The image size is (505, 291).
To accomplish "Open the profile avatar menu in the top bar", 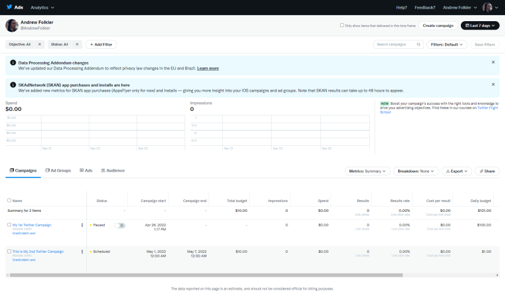I will click(488, 7).
